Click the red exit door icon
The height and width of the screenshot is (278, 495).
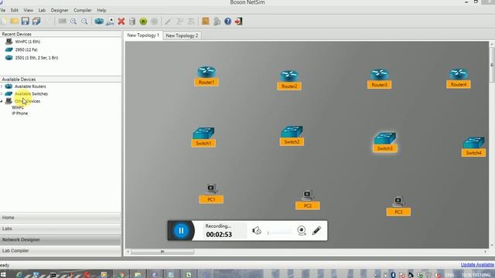(239, 21)
